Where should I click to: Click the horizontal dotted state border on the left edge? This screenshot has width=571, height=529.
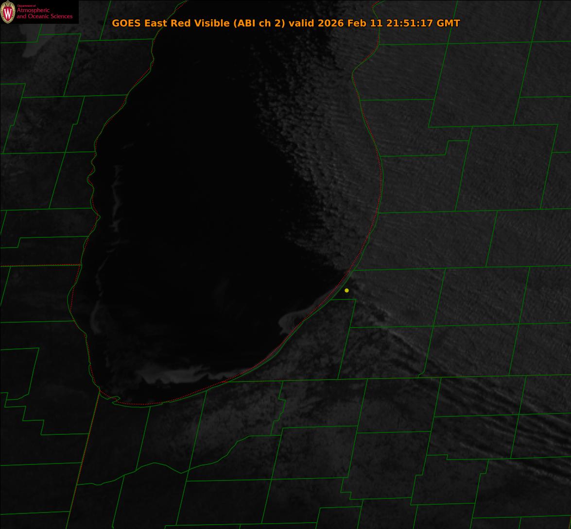39,265
